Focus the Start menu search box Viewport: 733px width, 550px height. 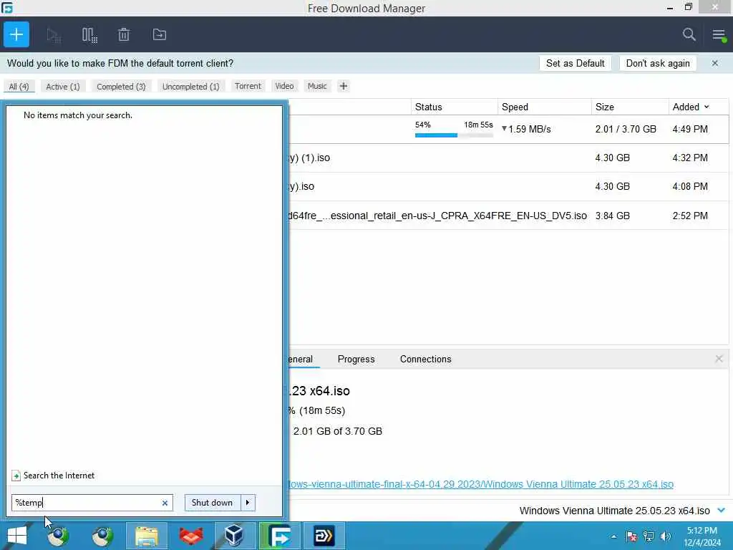click(x=92, y=503)
